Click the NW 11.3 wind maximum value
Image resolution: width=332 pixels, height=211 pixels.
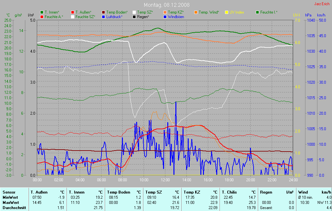point(324,203)
